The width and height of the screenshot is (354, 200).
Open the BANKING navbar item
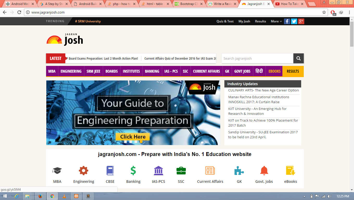[152, 71]
